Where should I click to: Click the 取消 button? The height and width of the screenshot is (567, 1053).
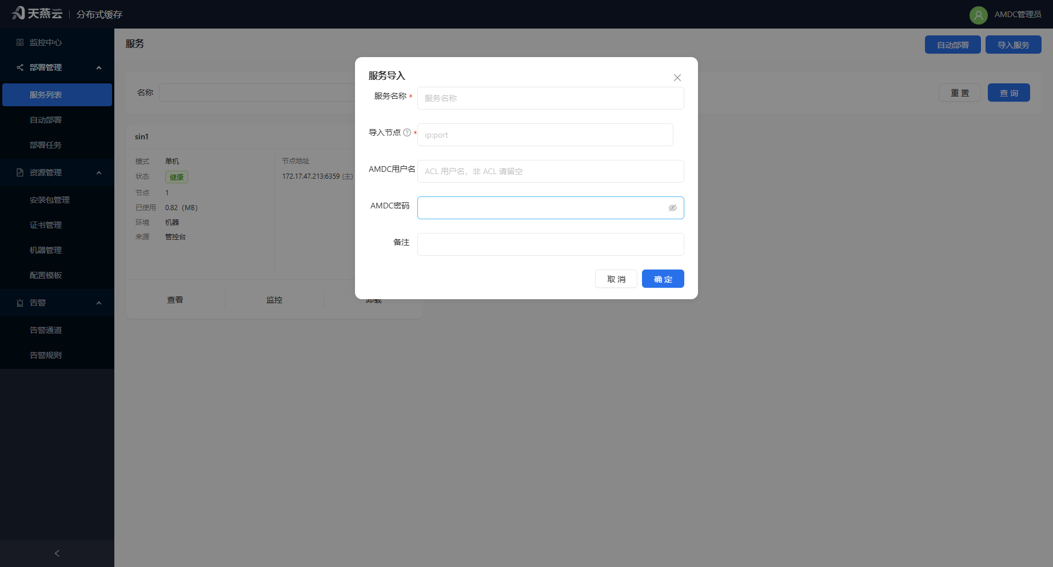pos(616,279)
